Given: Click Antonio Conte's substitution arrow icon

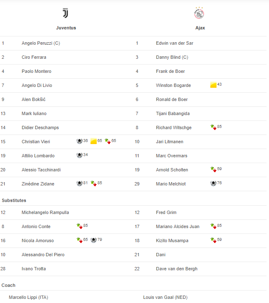Looking at the screenshot, I should pyautogui.click(x=79, y=226).
